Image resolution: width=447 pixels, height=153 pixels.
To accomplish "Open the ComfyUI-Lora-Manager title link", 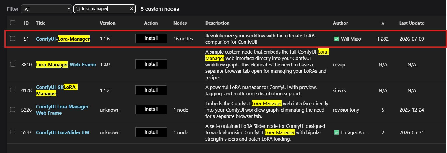I will [63, 39].
